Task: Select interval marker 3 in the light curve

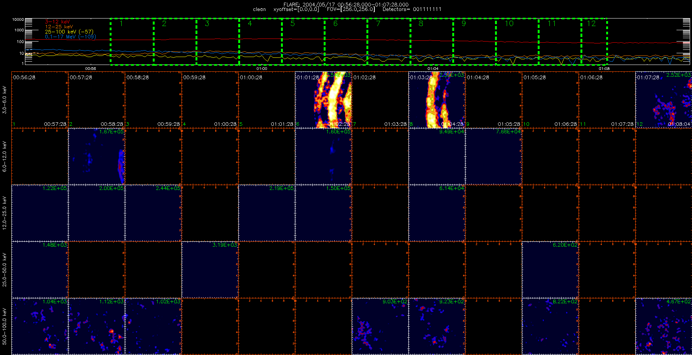Action: (207, 24)
